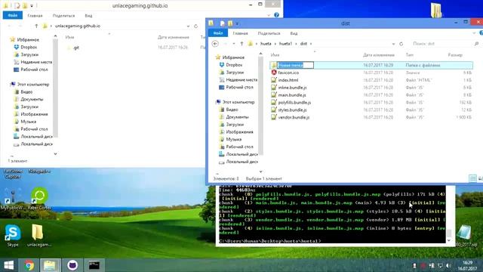
Task: Open Недавние места in dist window sidebar
Action: pos(241,80)
